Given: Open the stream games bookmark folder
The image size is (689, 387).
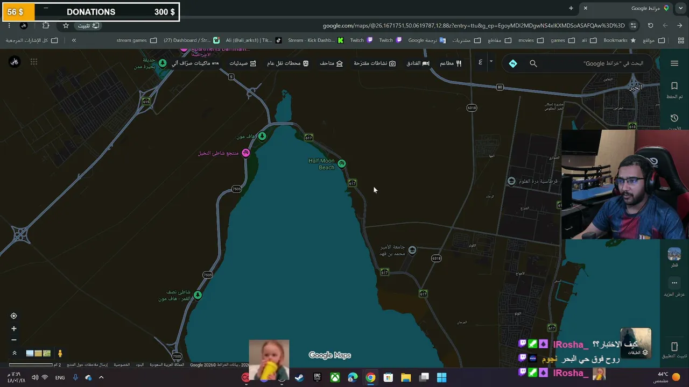Looking at the screenshot, I should coord(137,40).
